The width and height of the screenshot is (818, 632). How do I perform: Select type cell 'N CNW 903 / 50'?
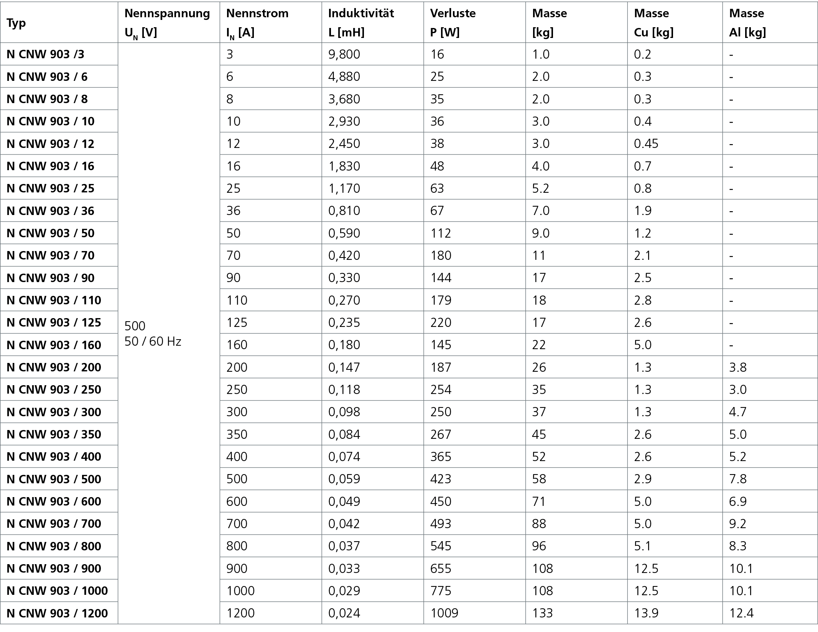point(59,233)
